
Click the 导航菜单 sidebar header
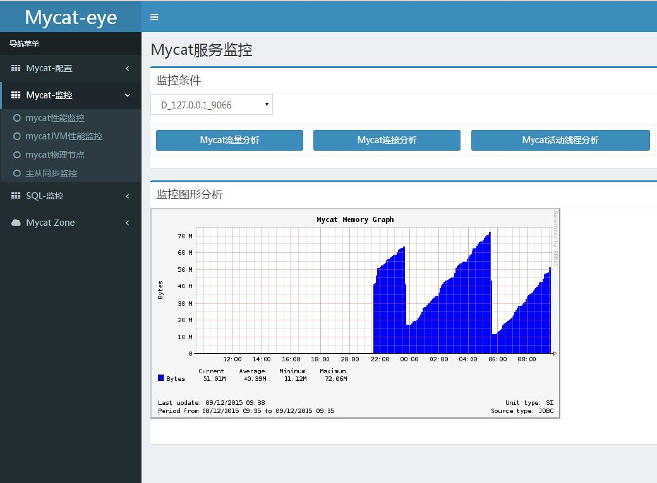(x=24, y=44)
